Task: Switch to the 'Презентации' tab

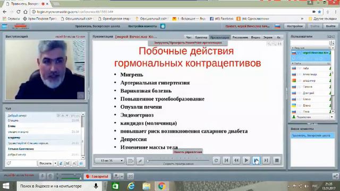Action: coord(219,37)
